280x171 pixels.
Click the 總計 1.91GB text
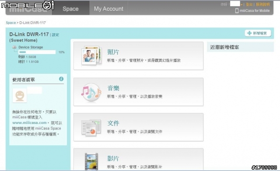point(28,62)
